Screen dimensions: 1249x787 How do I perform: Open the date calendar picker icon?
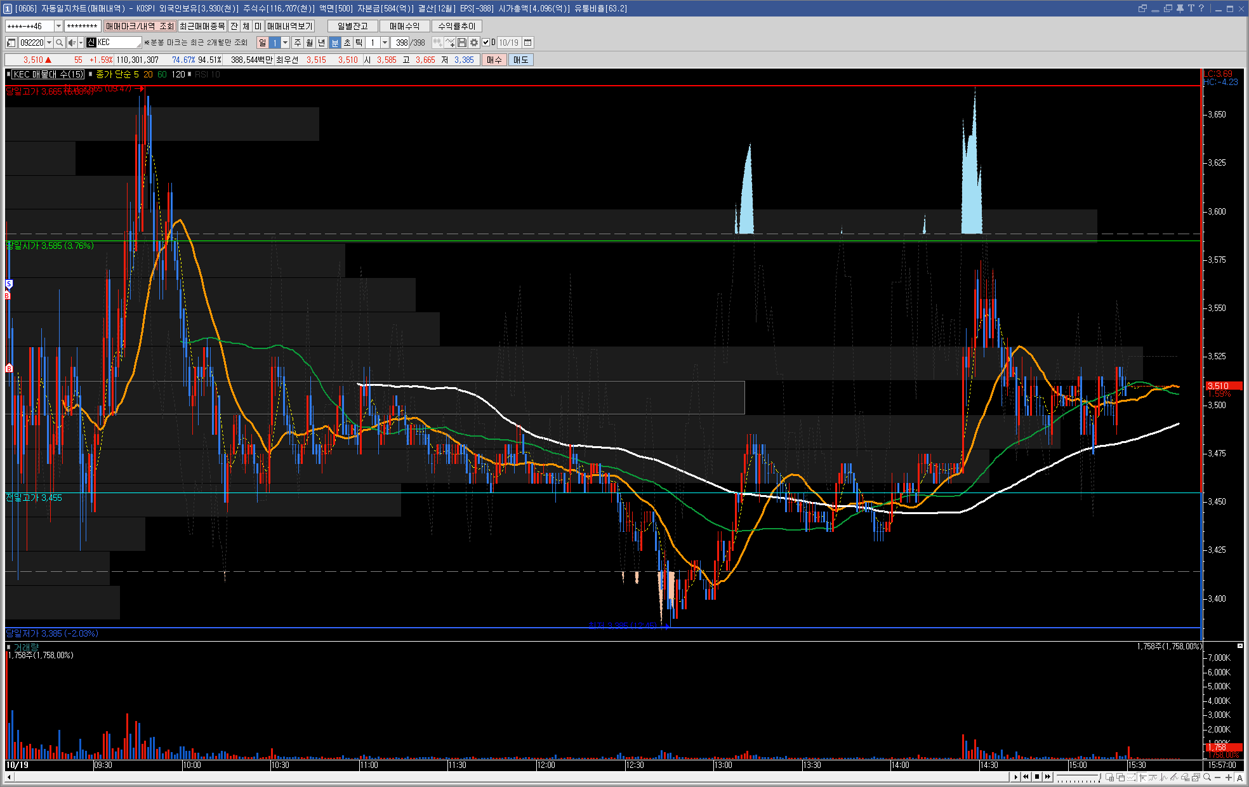click(x=527, y=43)
